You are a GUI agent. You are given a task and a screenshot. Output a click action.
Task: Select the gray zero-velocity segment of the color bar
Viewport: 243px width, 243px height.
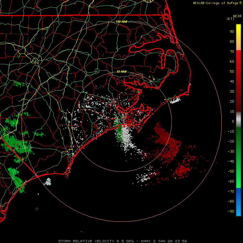point(238,120)
